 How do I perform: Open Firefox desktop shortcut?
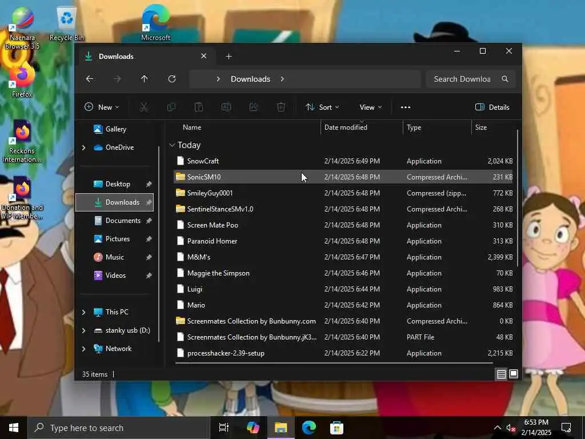[x=22, y=80]
